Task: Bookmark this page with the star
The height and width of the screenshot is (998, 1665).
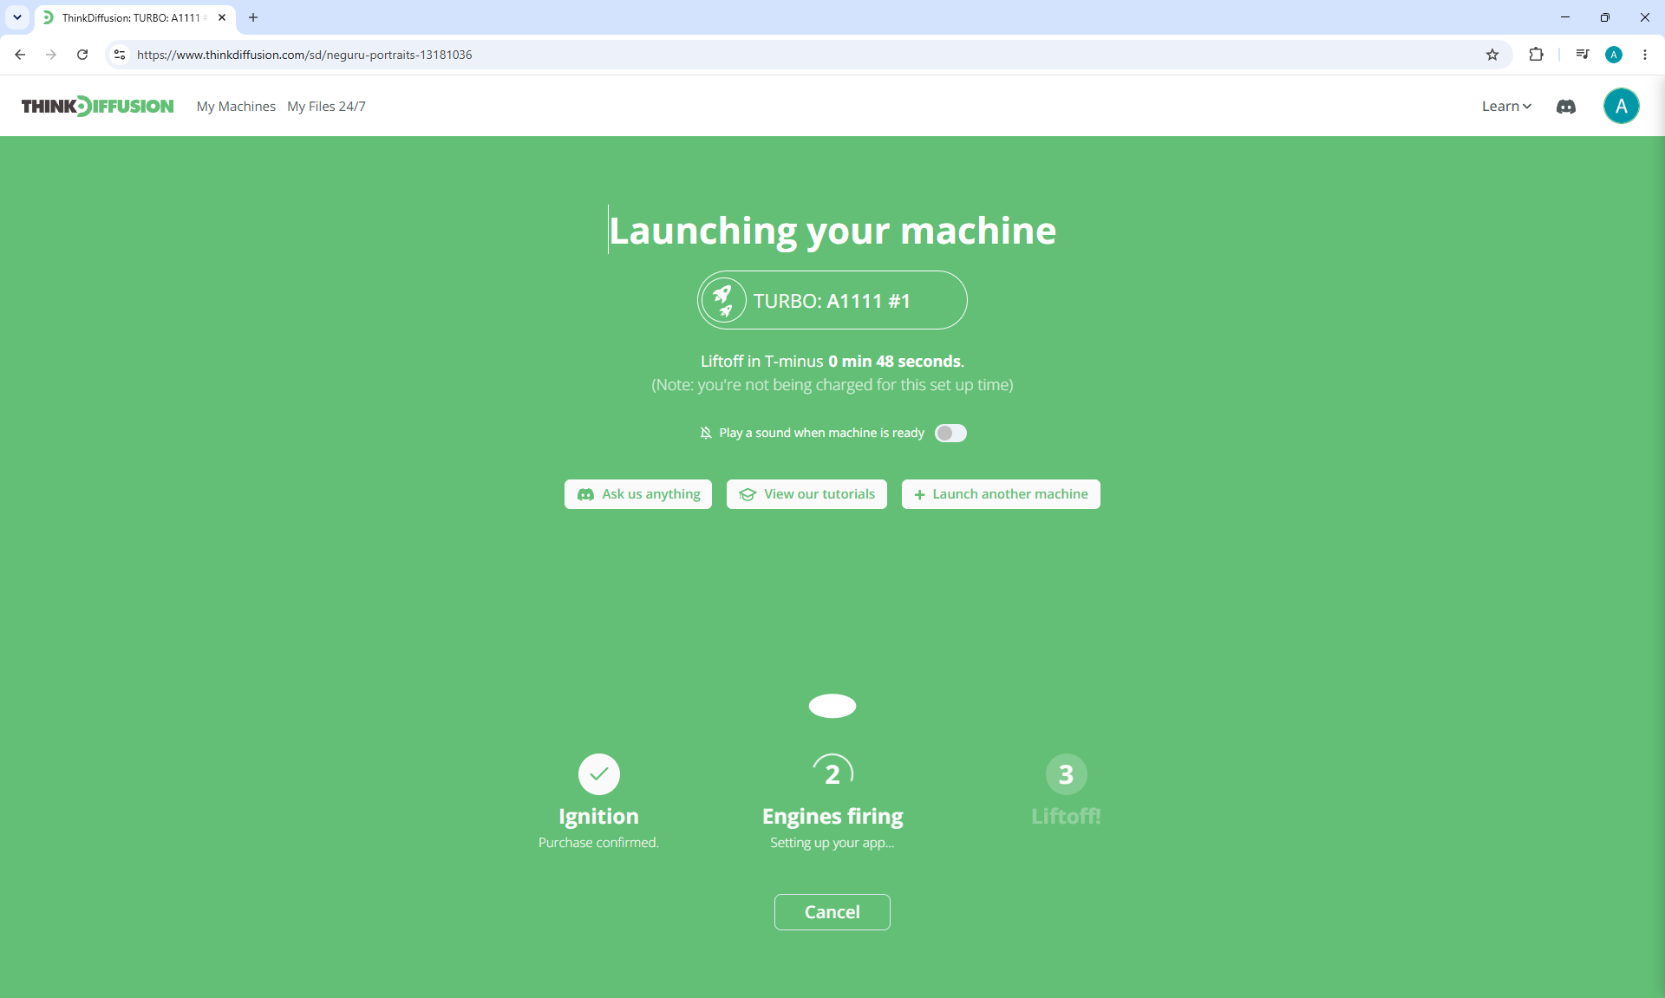Action: [x=1492, y=55]
